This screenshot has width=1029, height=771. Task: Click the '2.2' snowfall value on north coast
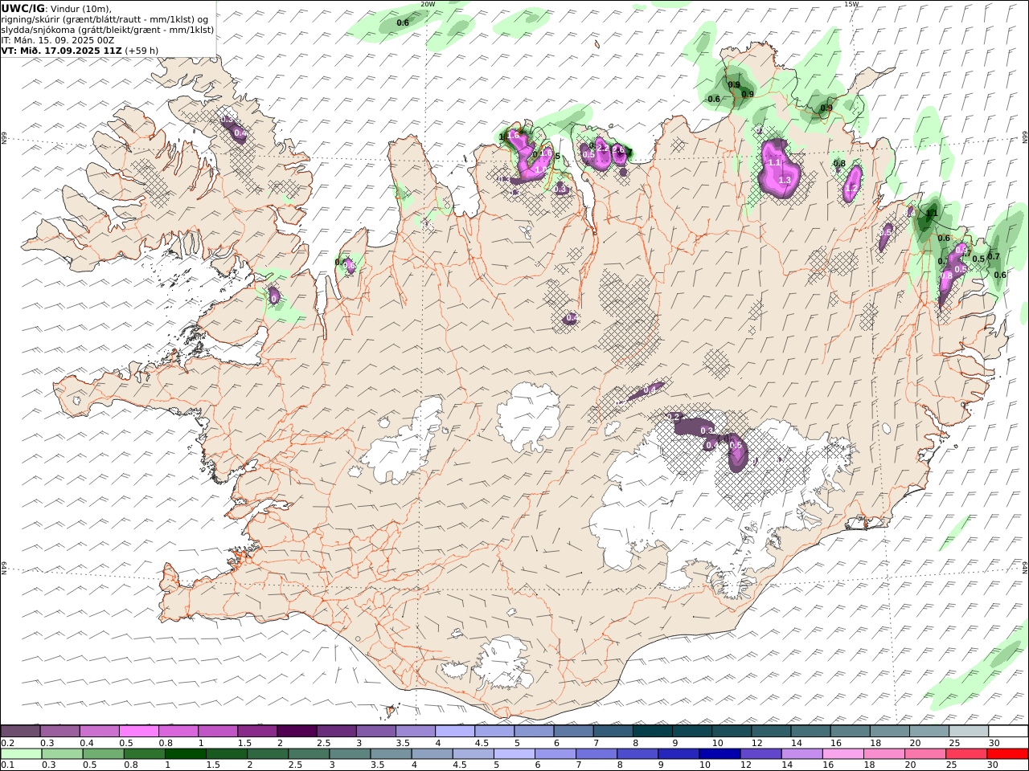coord(602,149)
